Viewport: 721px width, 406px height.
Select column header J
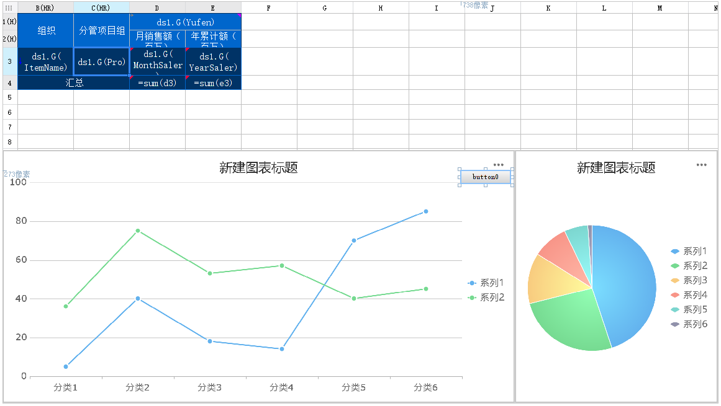(492, 8)
